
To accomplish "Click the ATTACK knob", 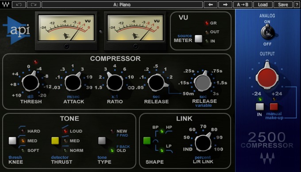I will [73, 82].
